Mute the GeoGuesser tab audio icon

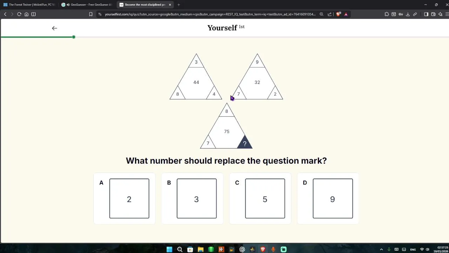click(x=68, y=5)
